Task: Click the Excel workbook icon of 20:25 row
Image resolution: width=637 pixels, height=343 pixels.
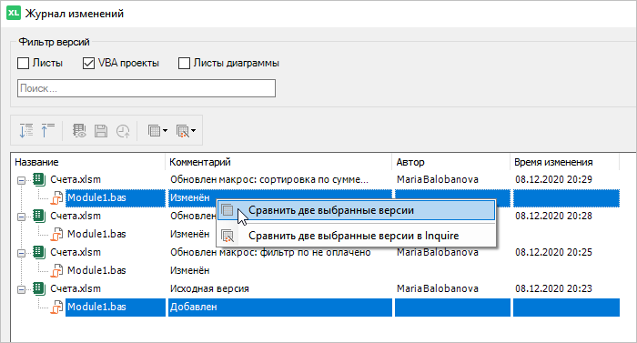Action: pyautogui.click(x=39, y=252)
